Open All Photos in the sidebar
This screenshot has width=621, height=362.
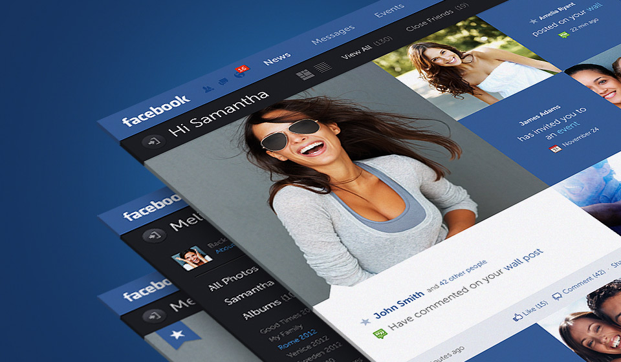(234, 278)
